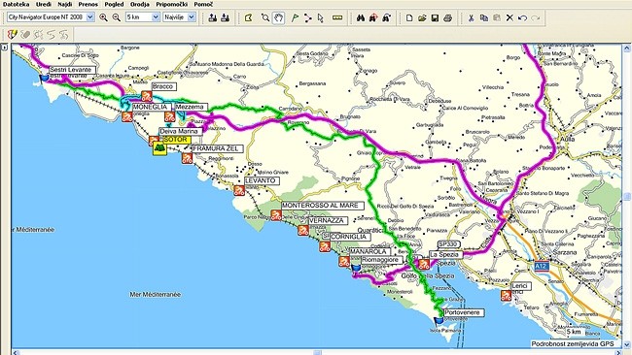Viewport: 632px width, 355px height.
Task: Open the Najvišje detail level dropdown
Action: click(179, 17)
